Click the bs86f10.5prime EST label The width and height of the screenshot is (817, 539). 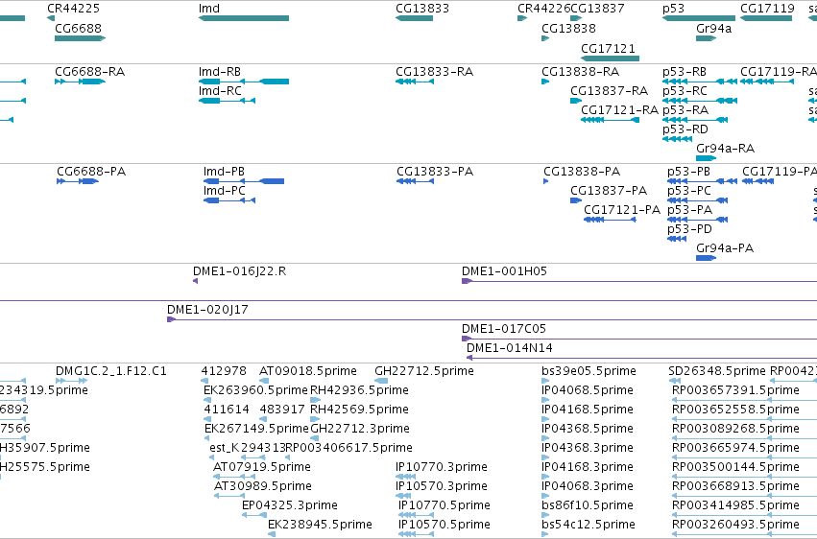588,505
